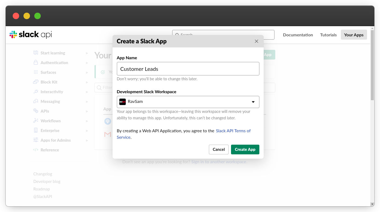Click the Authentication lock icon
380x212 pixels.
[x=36, y=62]
